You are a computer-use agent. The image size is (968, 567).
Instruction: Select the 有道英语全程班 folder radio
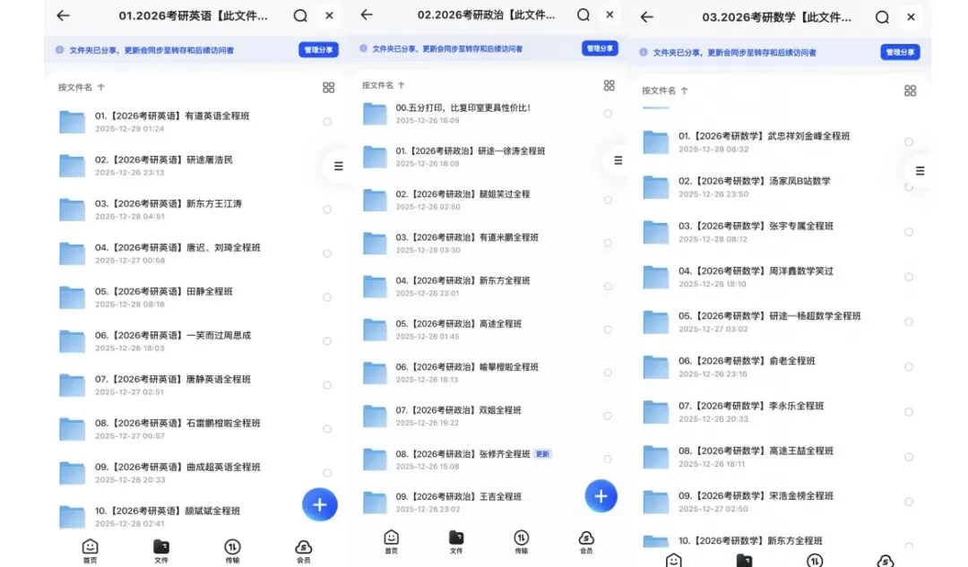[x=327, y=122]
